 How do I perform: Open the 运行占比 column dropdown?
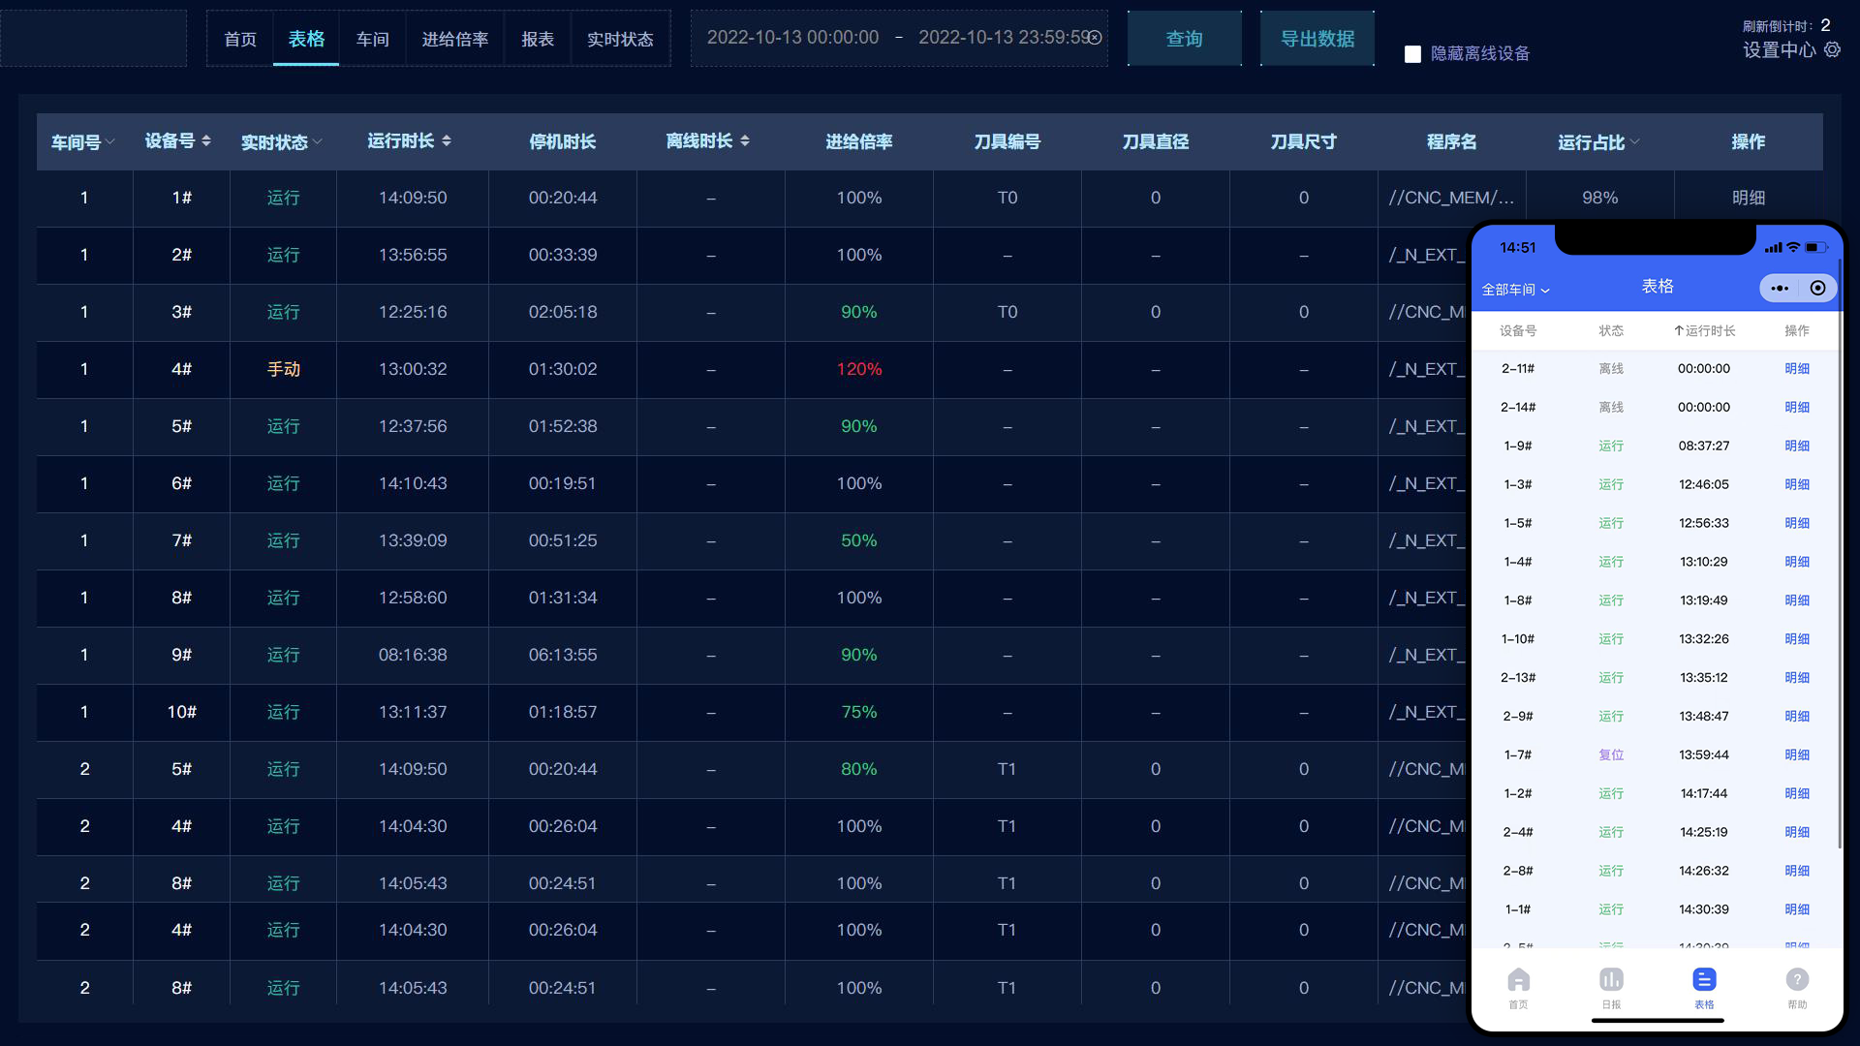(x=1635, y=142)
